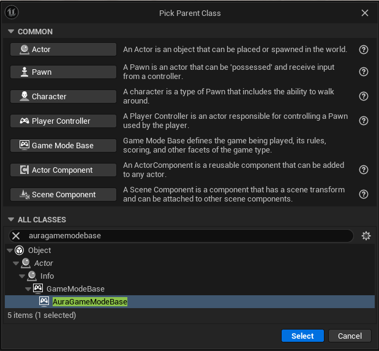
Task: Click the Actor Component help icon
Action: tap(364, 170)
